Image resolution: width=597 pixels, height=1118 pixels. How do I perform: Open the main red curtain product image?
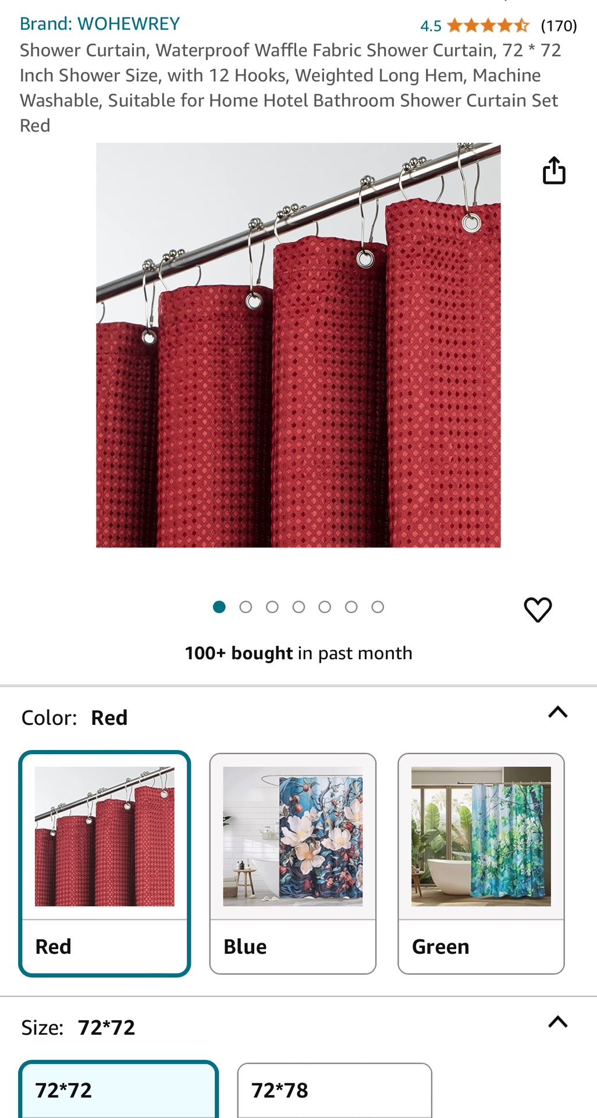click(x=298, y=345)
